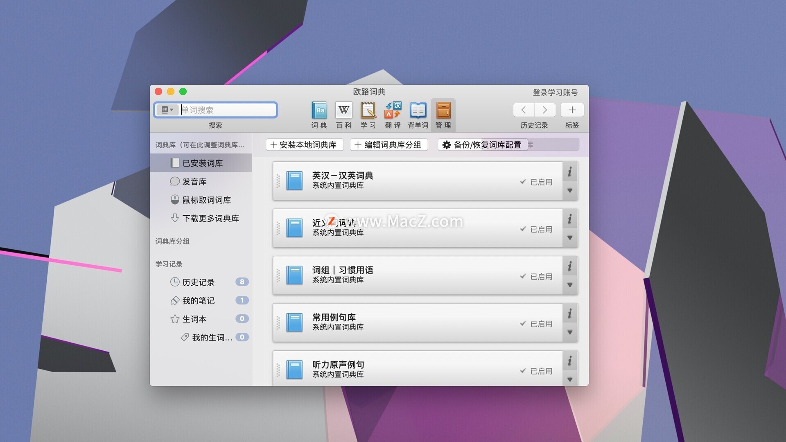Click the 词典库分组 section header
The width and height of the screenshot is (786, 442).
click(x=172, y=241)
